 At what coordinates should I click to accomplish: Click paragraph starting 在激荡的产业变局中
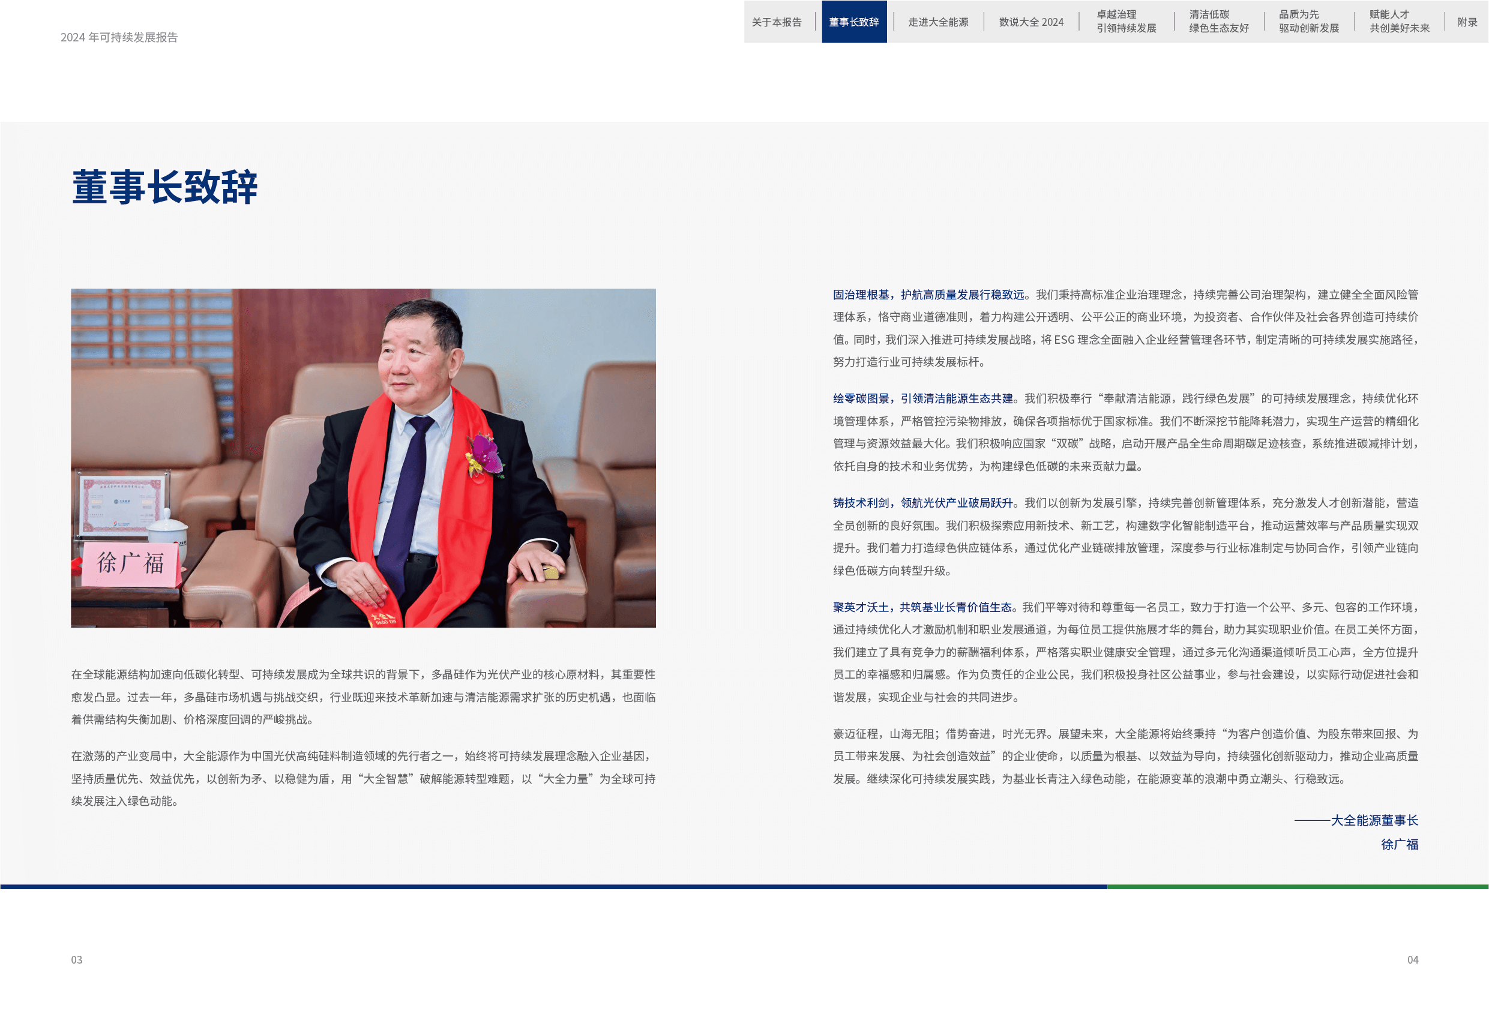coord(363,778)
